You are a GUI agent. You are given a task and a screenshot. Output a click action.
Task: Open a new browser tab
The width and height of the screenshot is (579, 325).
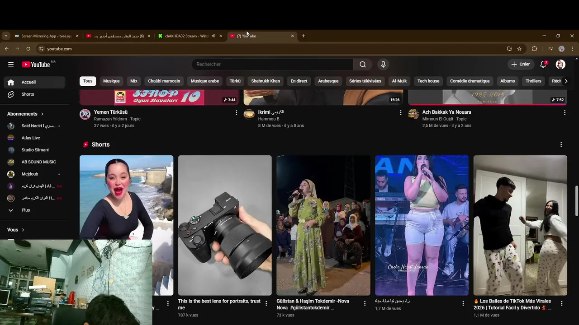(x=303, y=36)
